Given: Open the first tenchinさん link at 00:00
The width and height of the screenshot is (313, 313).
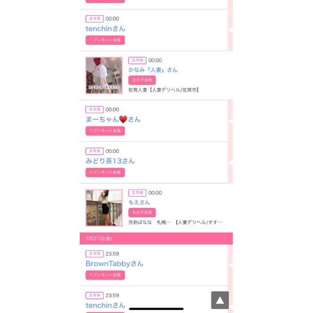Looking at the screenshot, I should pyautogui.click(x=106, y=29).
